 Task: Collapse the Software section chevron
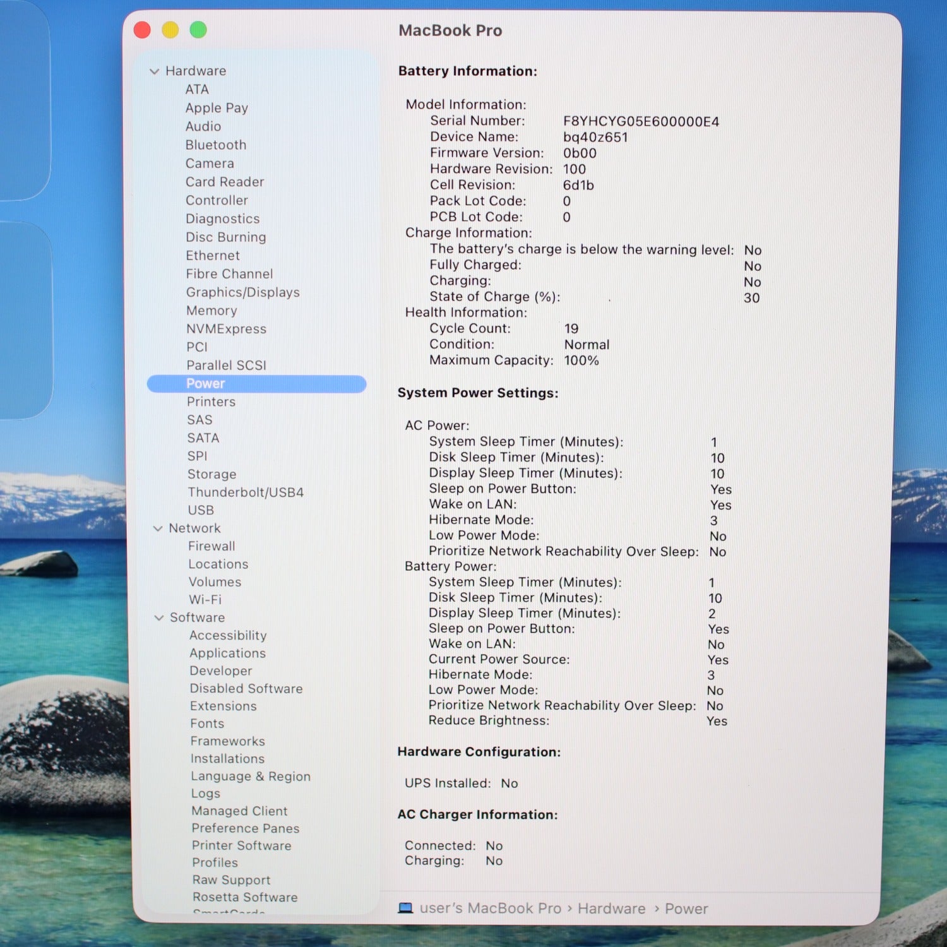click(159, 618)
